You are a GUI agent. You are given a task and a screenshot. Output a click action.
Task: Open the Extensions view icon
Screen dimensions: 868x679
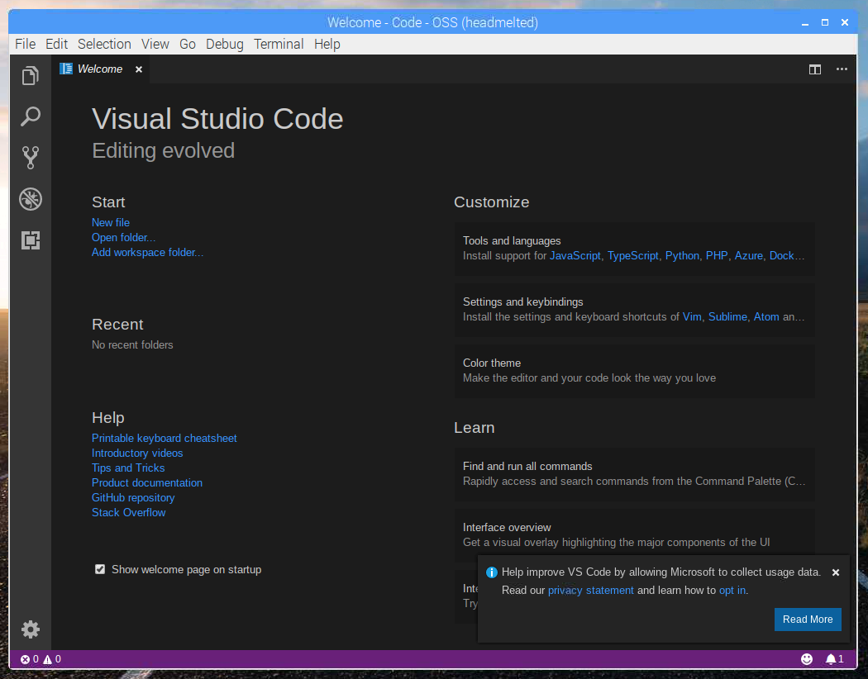pyautogui.click(x=31, y=240)
